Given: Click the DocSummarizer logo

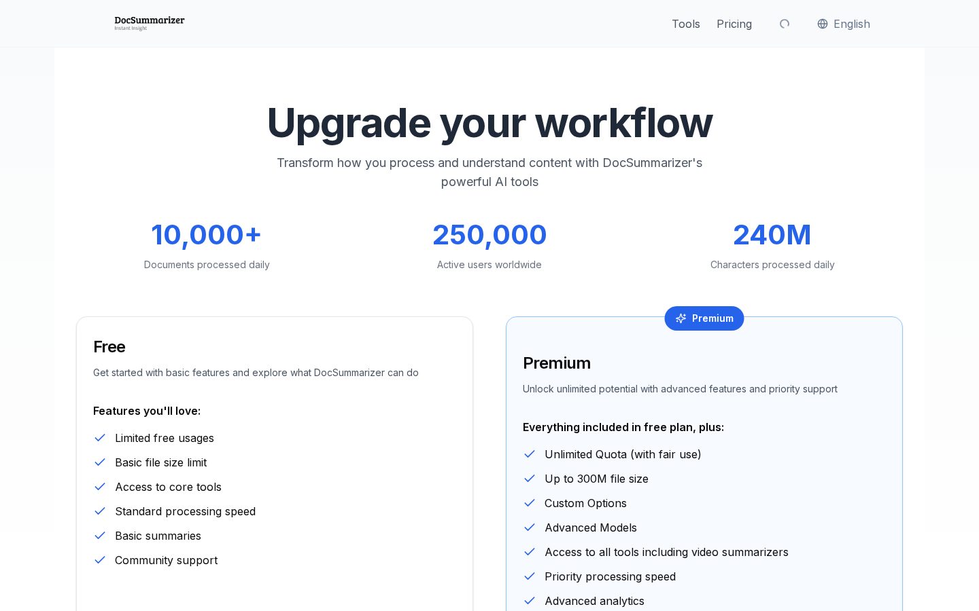Looking at the screenshot, I should point(150,23).
